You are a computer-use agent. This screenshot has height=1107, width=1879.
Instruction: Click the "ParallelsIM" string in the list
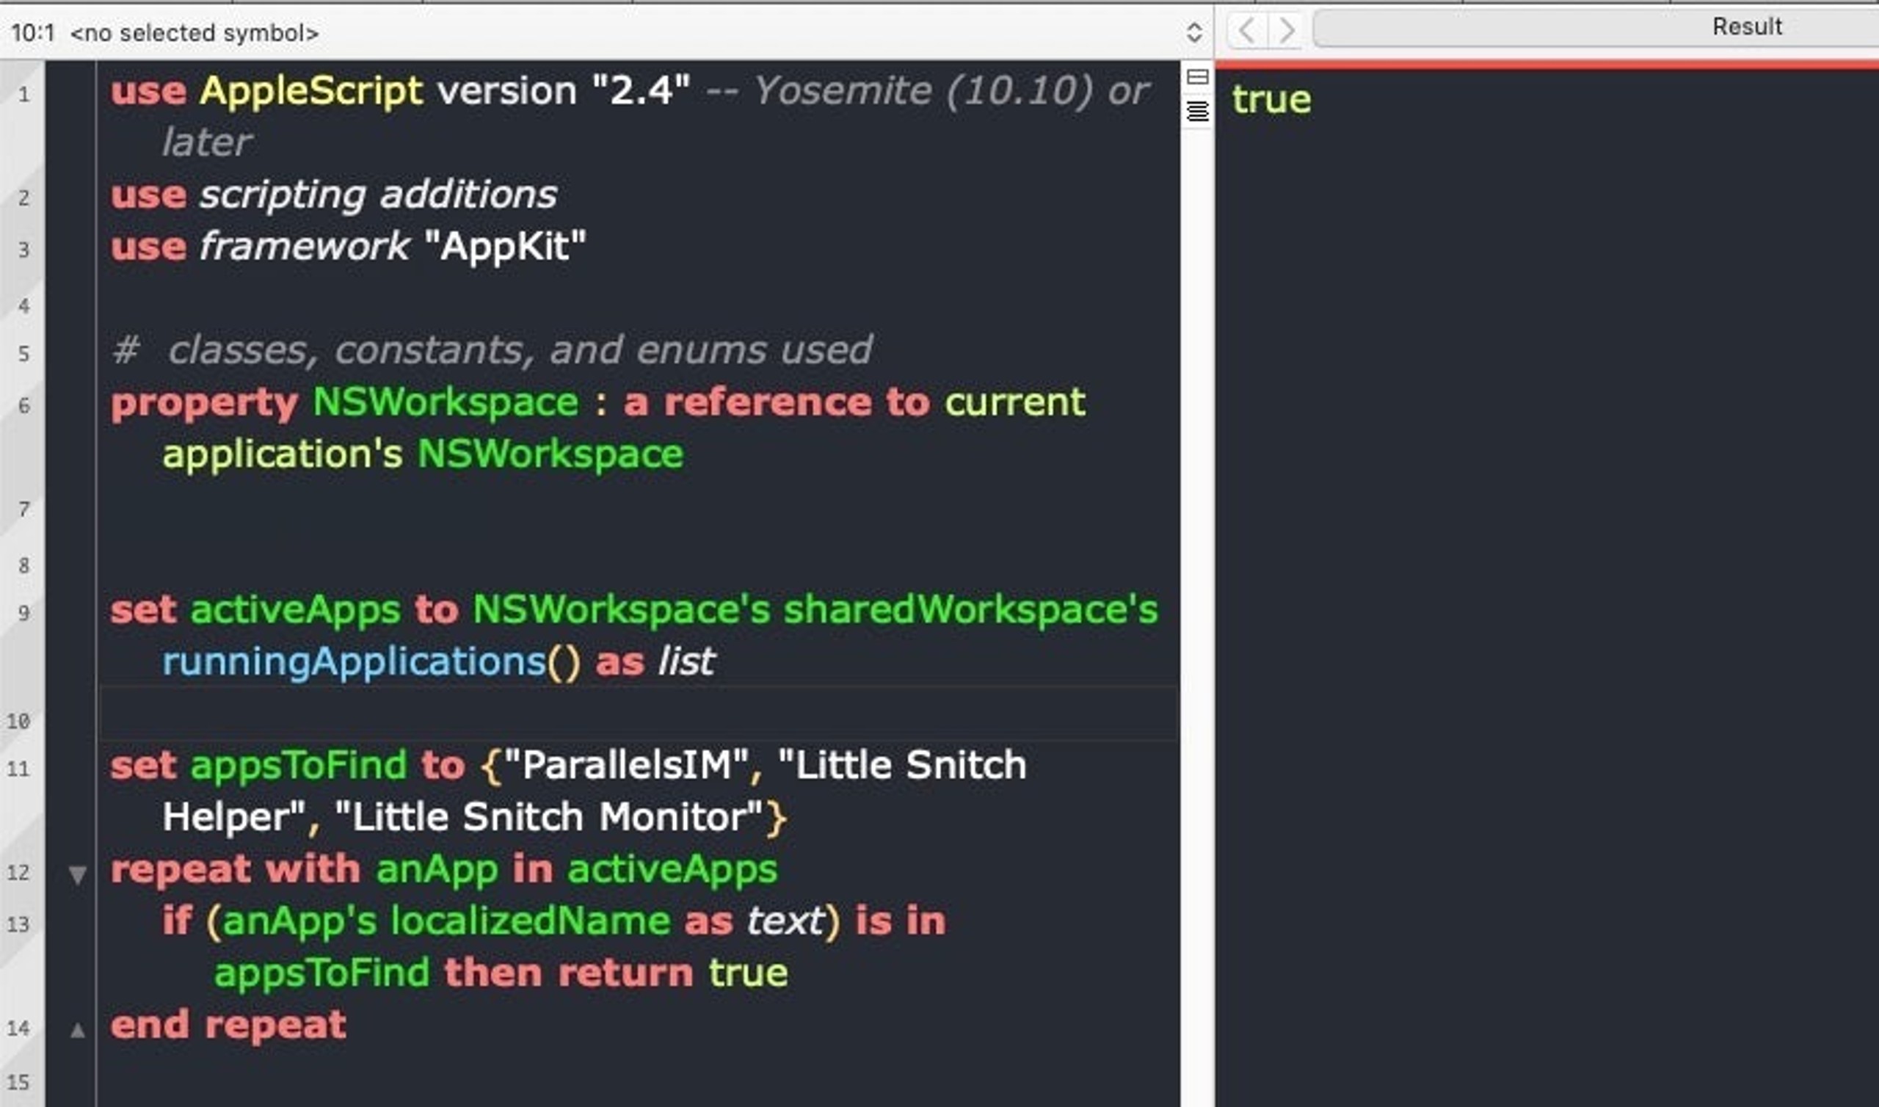[x=626, y=766]
